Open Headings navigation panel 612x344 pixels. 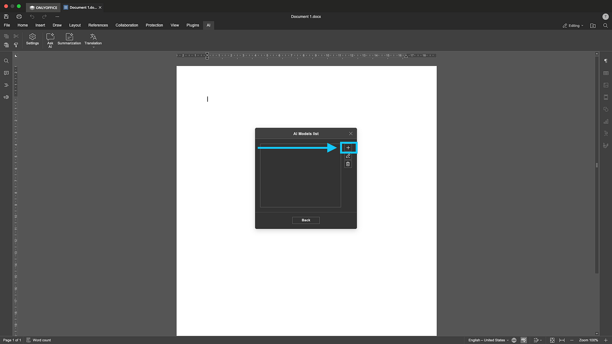click(x=6, y=85)
